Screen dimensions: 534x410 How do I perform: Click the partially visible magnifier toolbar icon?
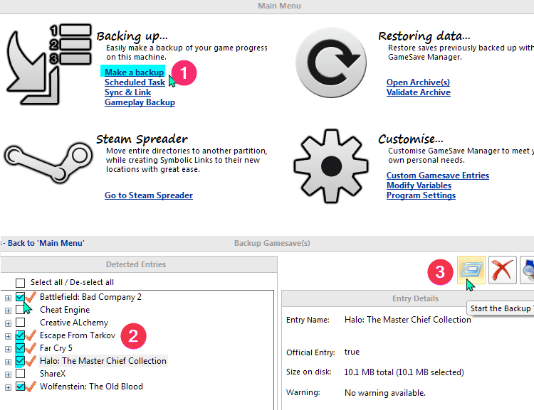pyautogui.click(x=527, y=270)
